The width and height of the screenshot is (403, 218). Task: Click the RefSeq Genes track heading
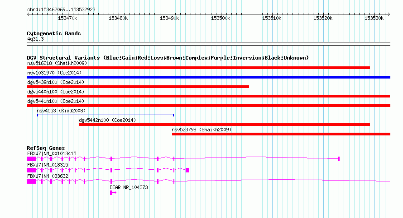point(46,148)
